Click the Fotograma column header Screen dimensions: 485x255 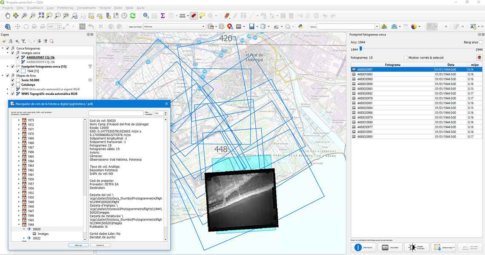point(393,65)
